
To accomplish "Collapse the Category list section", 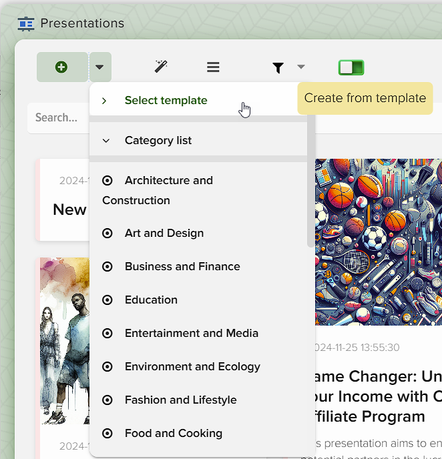I will (x=105, y=141).
